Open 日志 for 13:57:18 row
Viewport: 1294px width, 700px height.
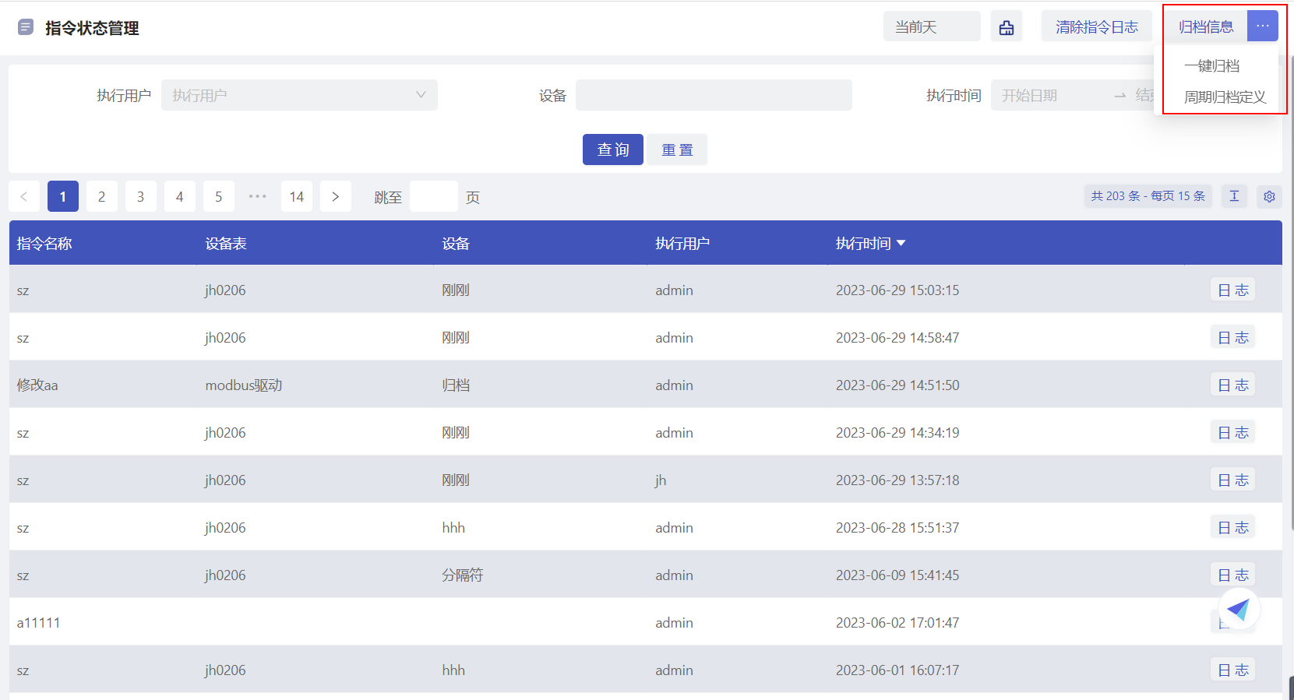point(1233,480)
